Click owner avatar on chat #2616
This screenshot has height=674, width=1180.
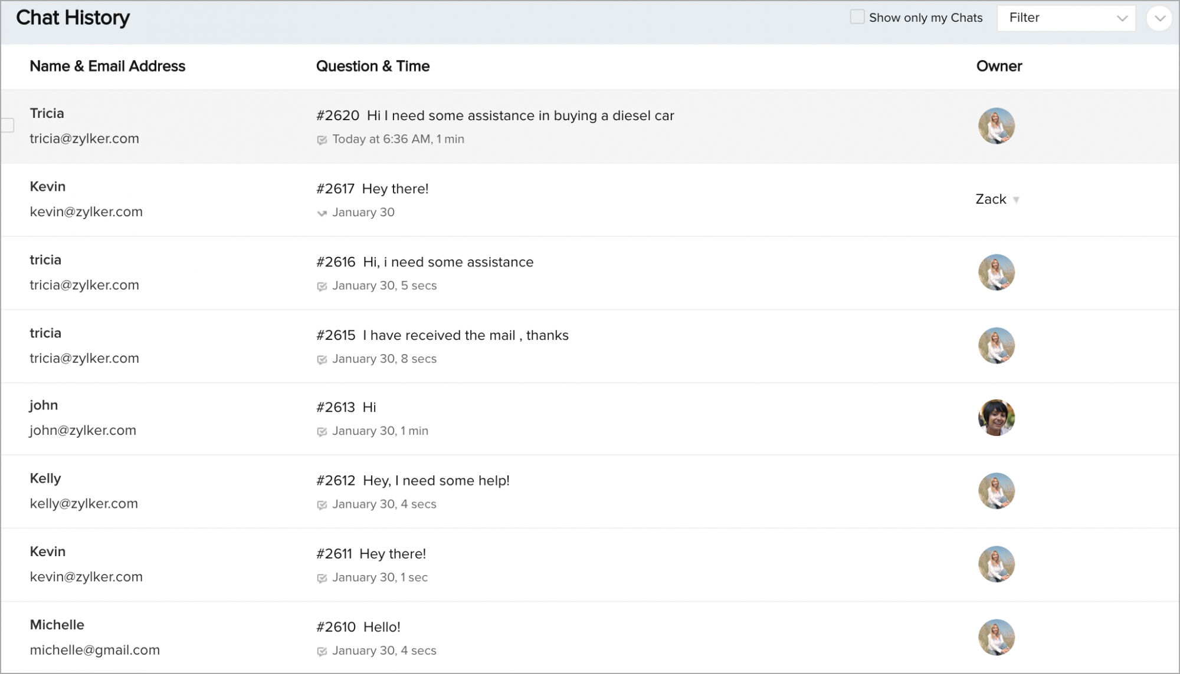point(996,272)
